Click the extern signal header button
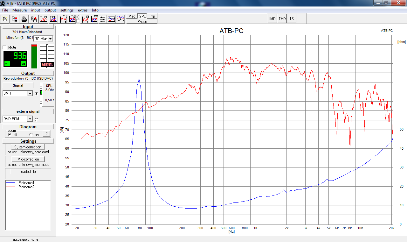Viewport: 407px width, 242px height. (28, 111)
